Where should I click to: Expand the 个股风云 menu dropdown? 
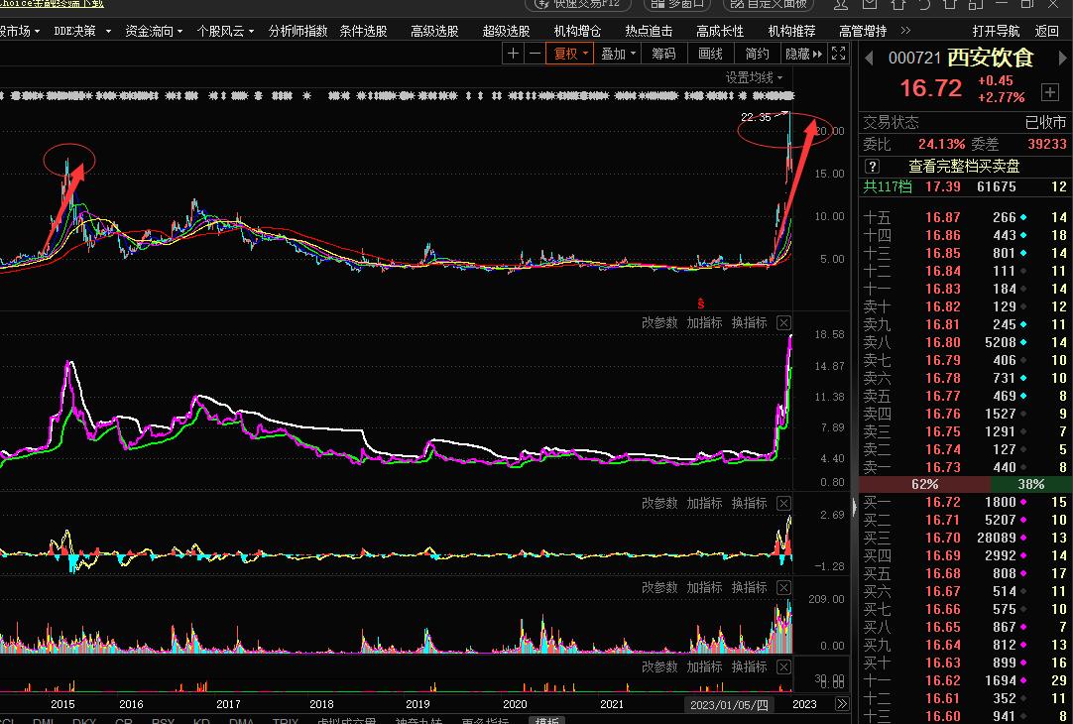[x=225, y=31]
